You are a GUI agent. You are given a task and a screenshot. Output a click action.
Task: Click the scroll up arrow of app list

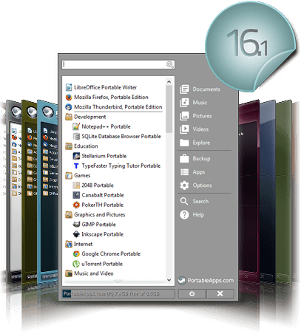click(x=169, y=81)
